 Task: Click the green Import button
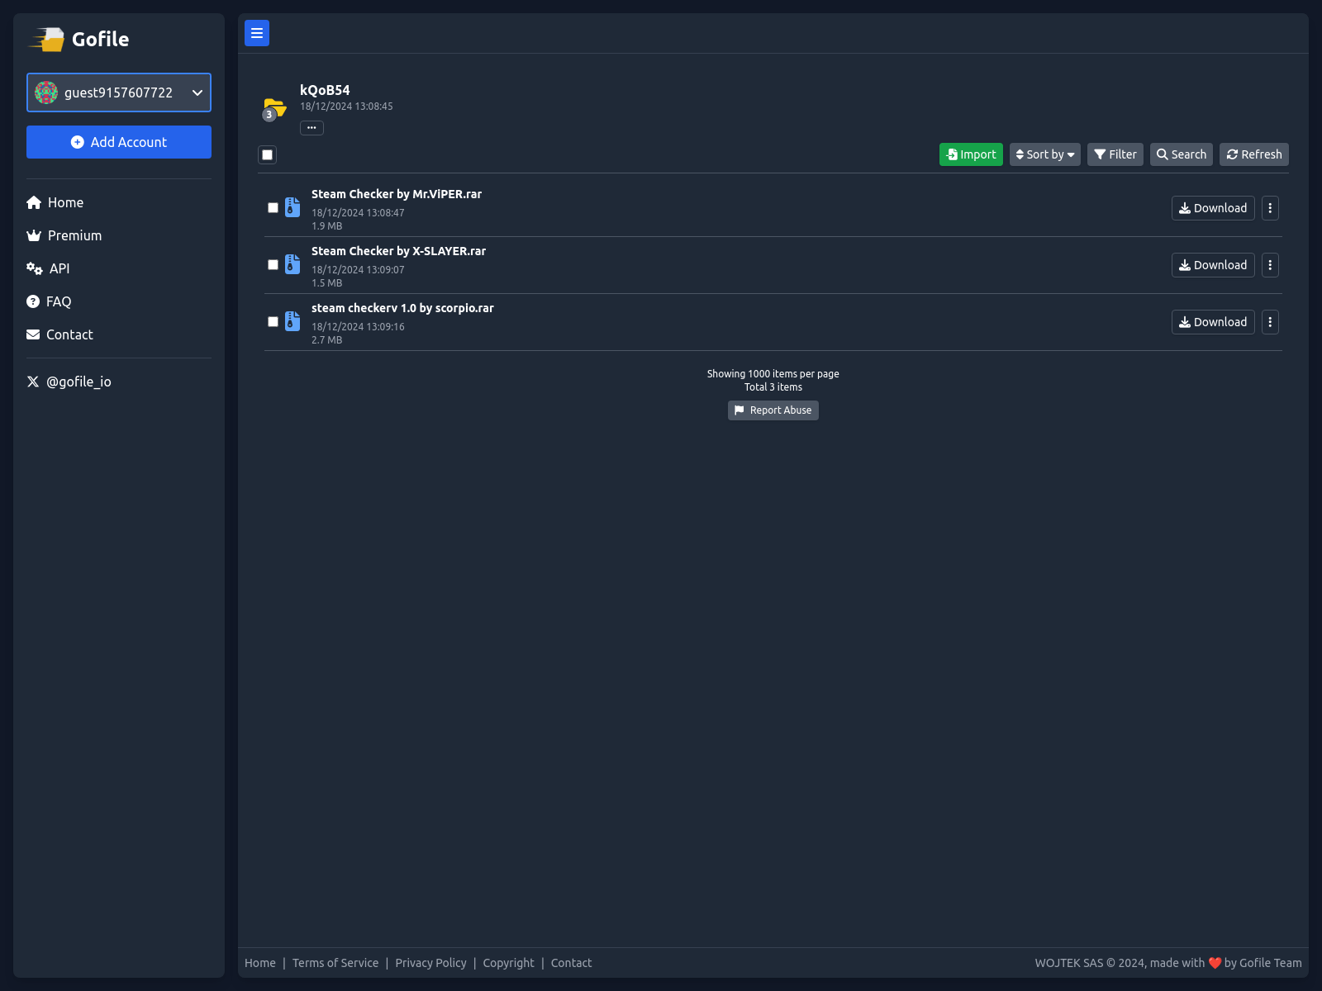tap(971, 154)
